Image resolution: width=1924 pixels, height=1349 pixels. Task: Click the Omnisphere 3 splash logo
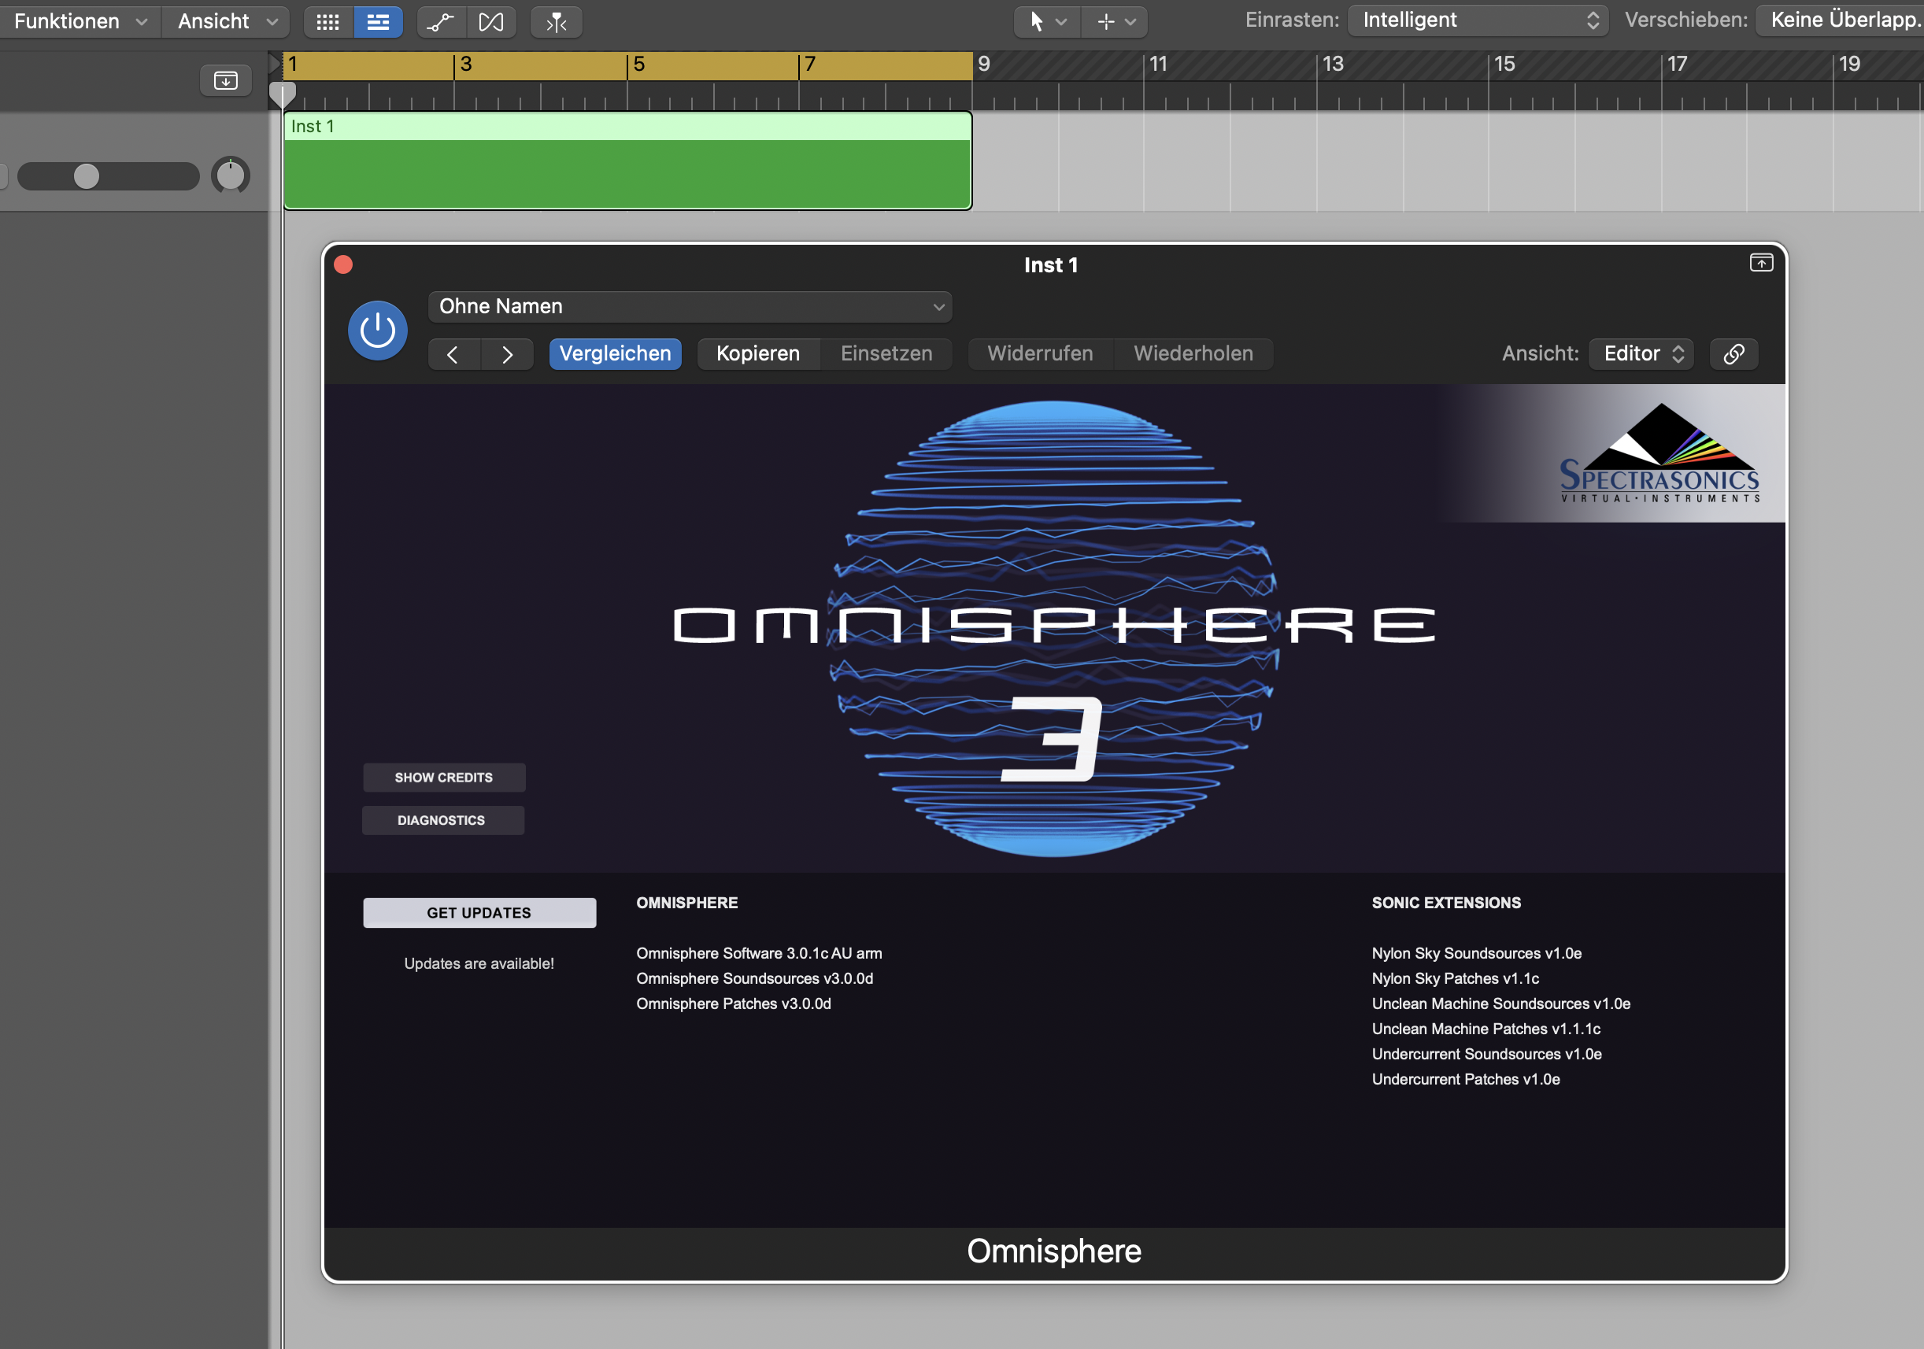(1054, 628)
